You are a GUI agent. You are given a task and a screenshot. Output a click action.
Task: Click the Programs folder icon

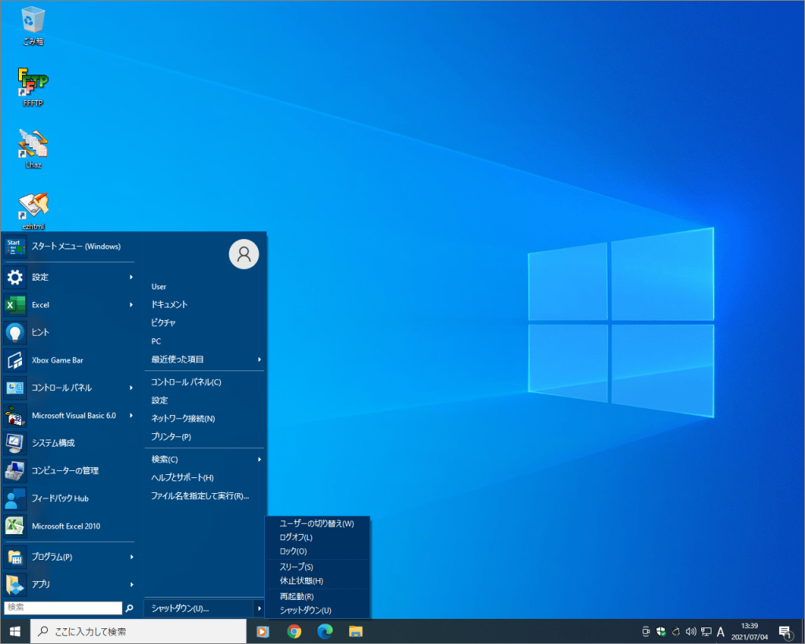pyautogui.click(x=15, y=557)
